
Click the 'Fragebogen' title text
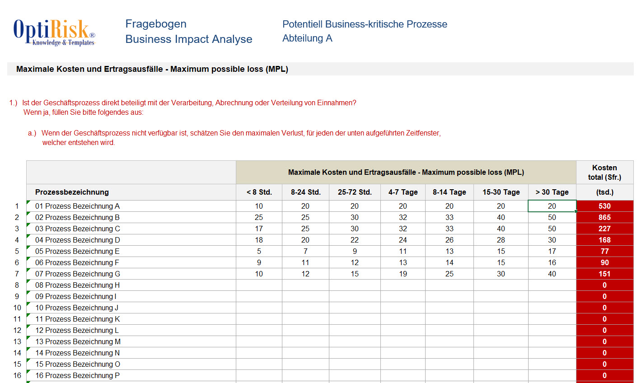click(x=156, y=24)
